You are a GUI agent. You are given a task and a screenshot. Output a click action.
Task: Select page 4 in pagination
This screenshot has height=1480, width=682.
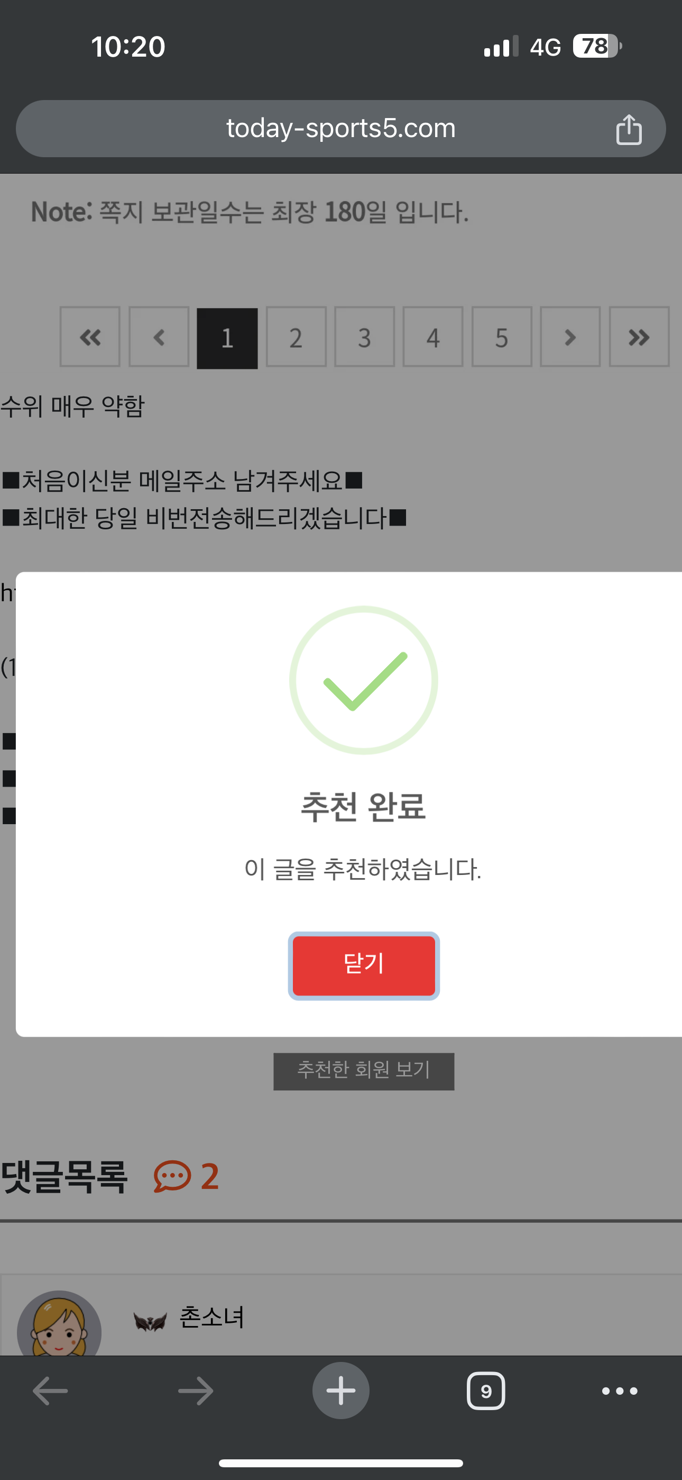point(433,337)
